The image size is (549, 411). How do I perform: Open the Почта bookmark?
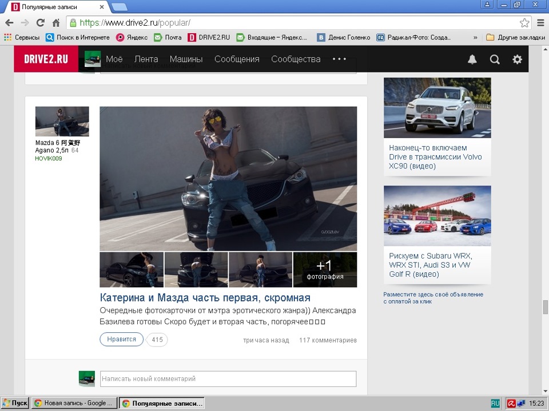point(168,38)
